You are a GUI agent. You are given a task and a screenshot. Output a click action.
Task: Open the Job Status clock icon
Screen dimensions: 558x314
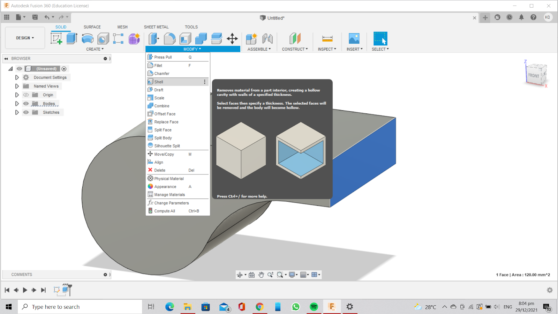pos(510,17)
